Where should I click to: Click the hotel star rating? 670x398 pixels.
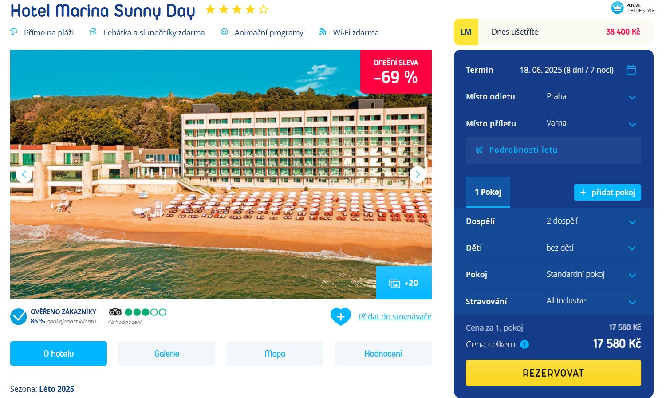point(237,9)
